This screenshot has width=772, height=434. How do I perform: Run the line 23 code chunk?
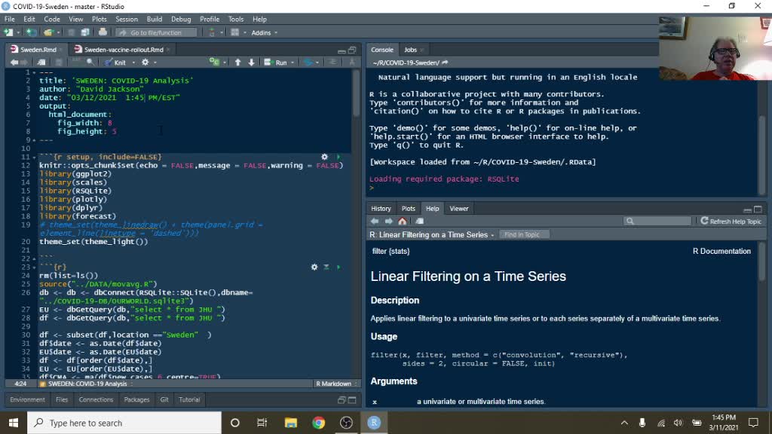[339, 267]
